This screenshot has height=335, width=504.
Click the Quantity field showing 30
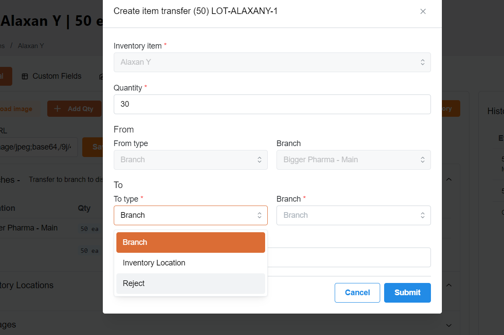coord(272,104)
